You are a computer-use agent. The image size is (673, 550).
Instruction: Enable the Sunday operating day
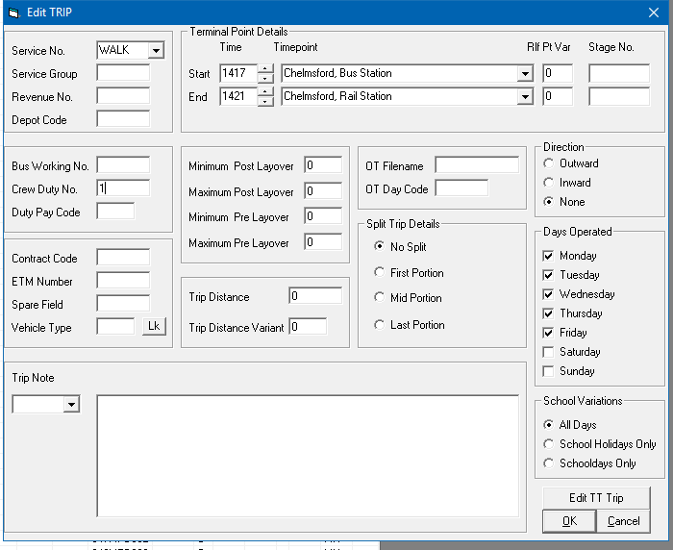[x=549, y=371]
